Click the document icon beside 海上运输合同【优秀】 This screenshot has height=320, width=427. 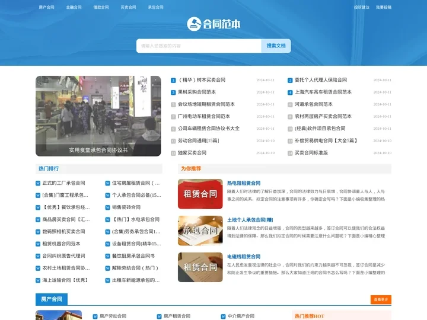38,280
